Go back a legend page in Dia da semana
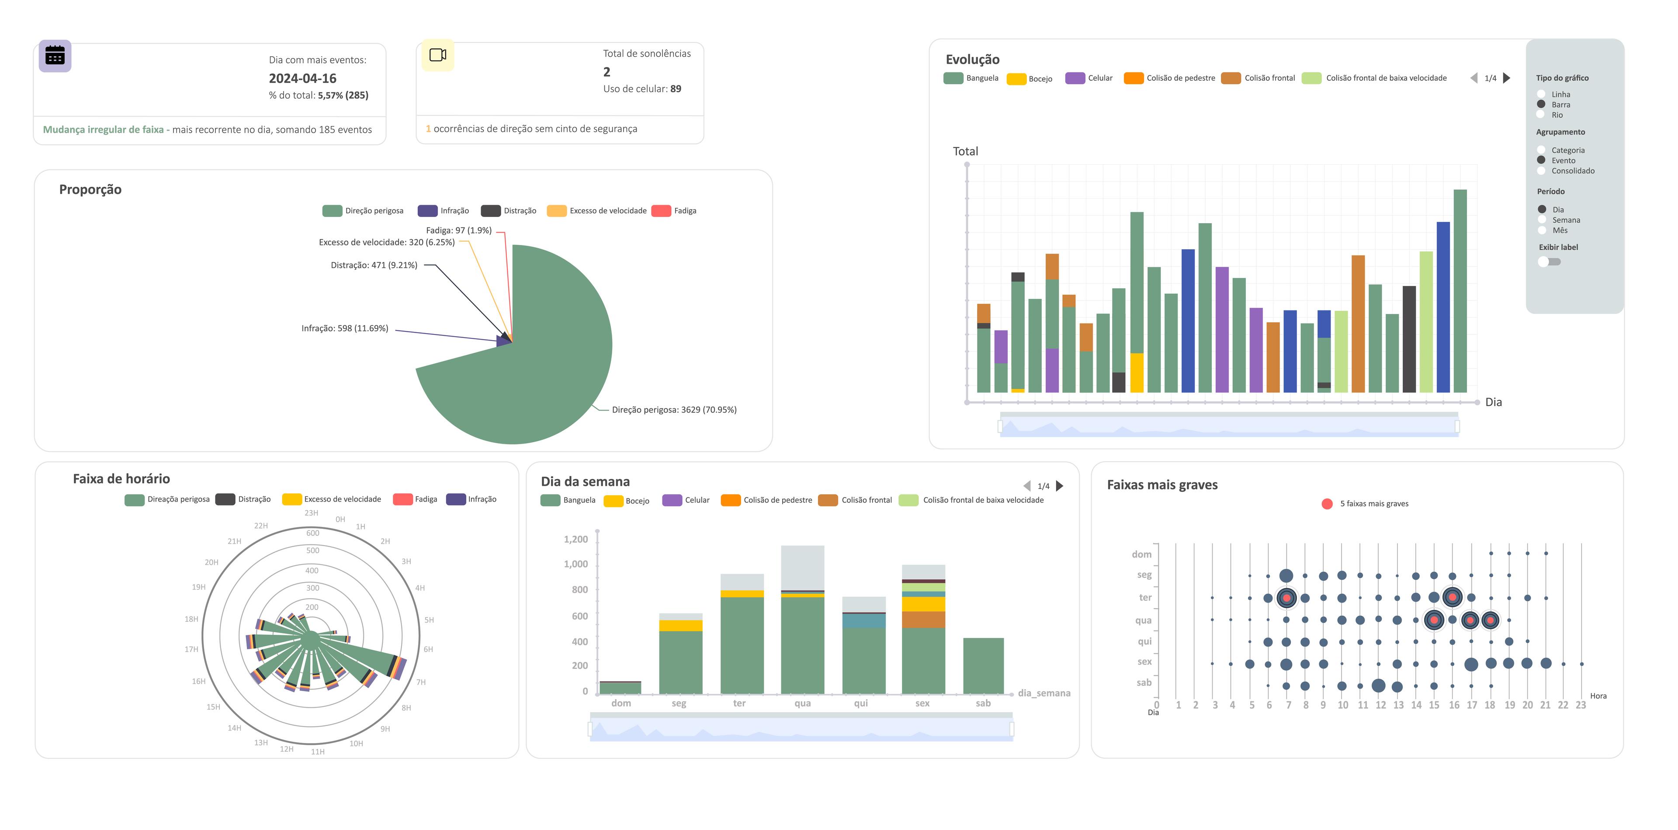Screen dimensions: 1678x830 [1027, 486]
